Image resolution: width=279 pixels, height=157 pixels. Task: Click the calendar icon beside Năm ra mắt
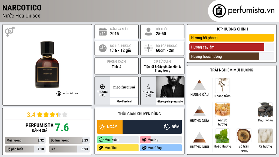(103, 32)
